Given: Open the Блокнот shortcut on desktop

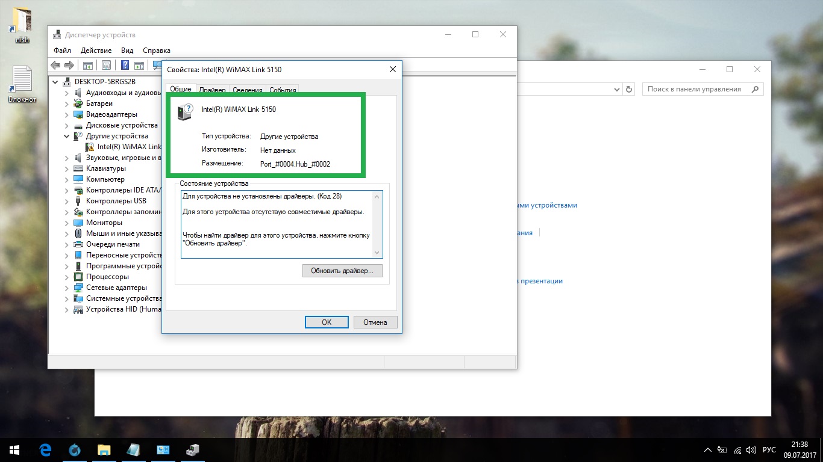Looking at the screenshot, I should pos(22,84).
